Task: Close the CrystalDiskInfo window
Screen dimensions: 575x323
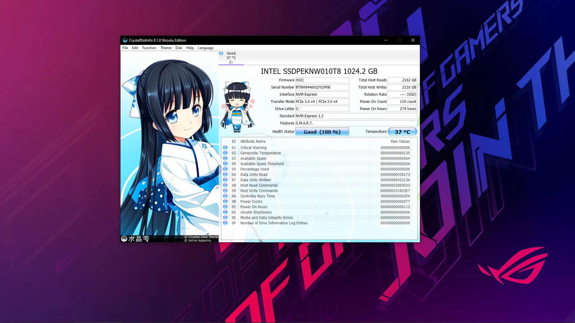Action: [x=413, y=40]
